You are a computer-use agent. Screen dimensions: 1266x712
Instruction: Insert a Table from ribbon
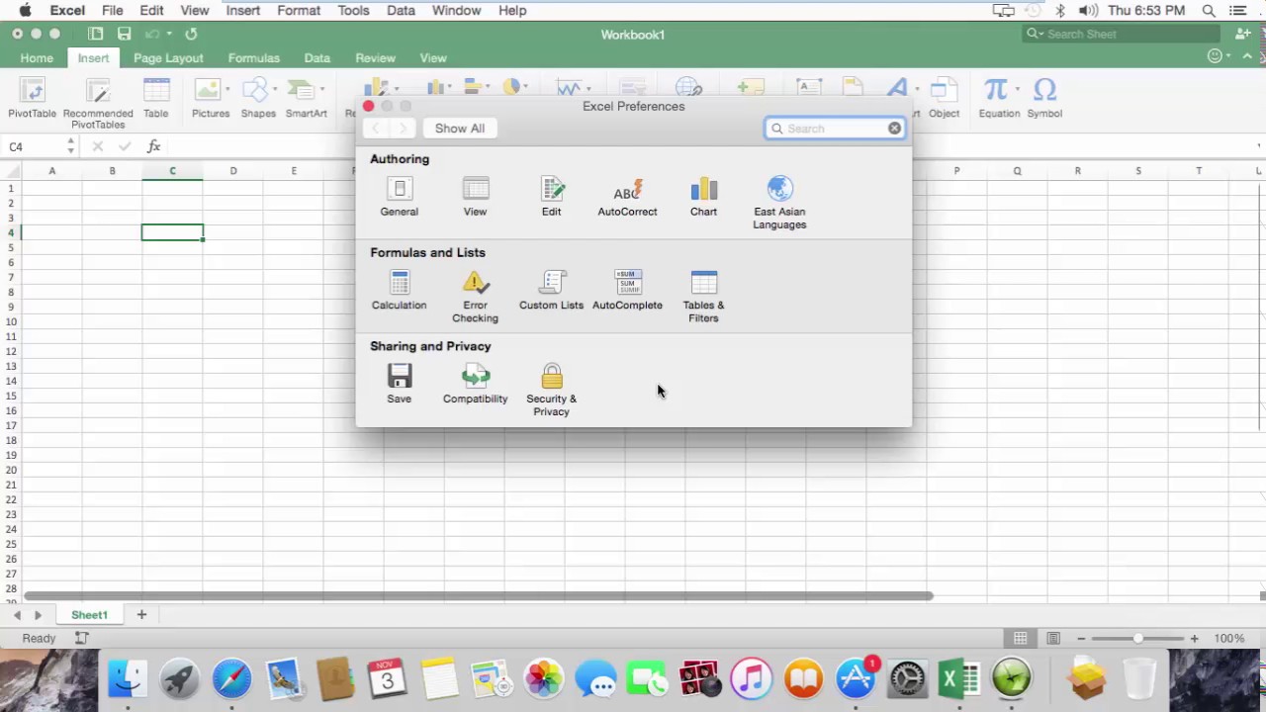coord(156,98)
